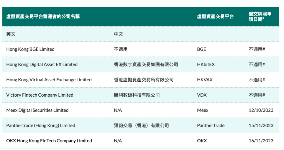The height and width of the screenshot is (150, 284).
Task: Select the VDX platform cell
Action: (202, 95)
